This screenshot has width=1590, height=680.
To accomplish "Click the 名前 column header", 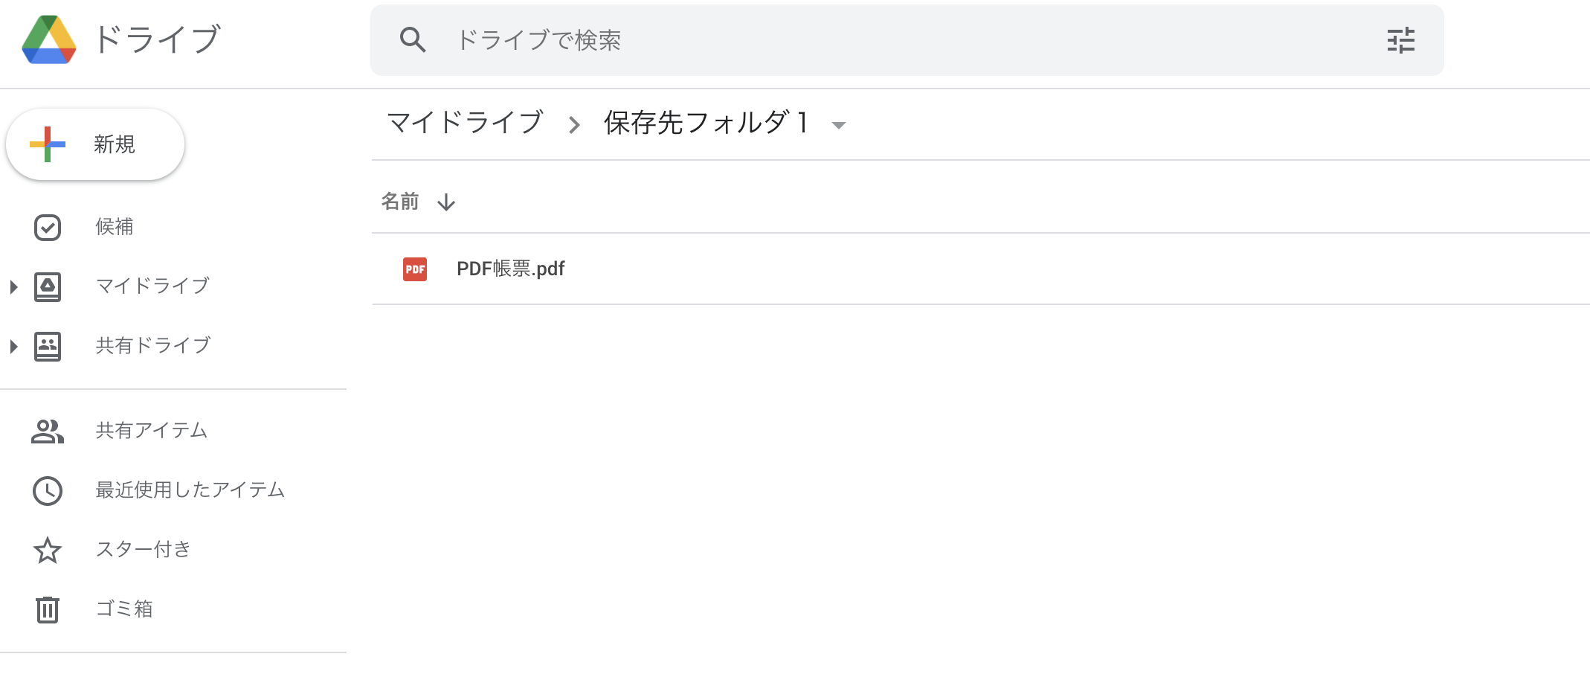I will 399,201.
